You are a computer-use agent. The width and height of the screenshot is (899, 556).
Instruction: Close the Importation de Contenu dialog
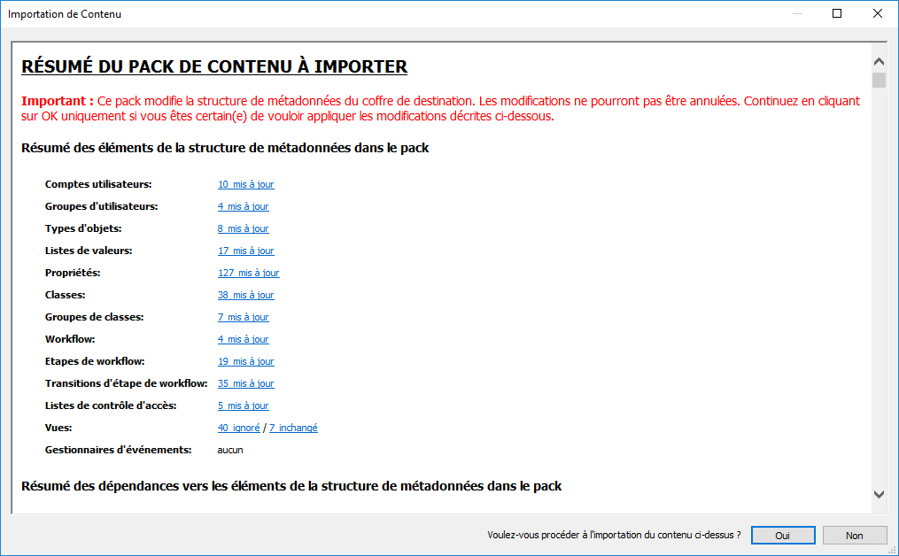coord(878,13)
